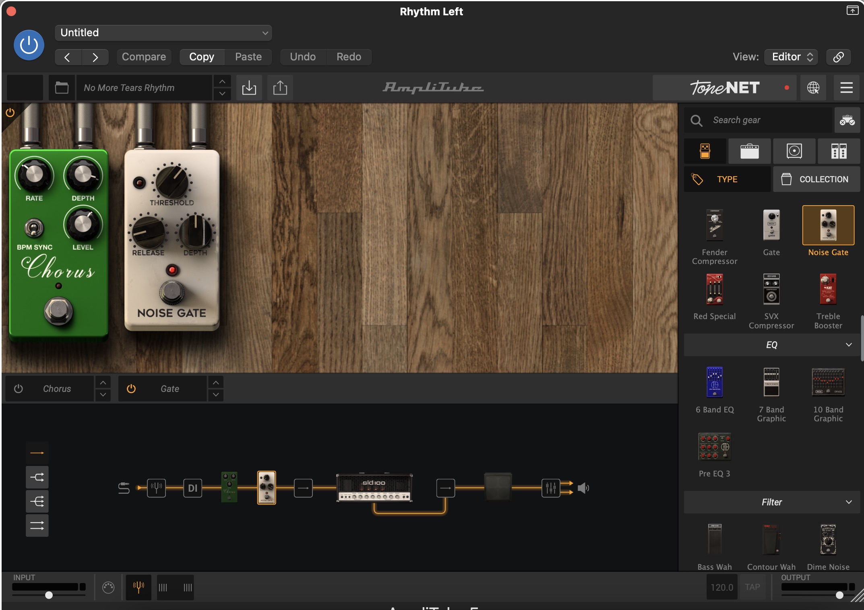The image size is (864, 610).
Task: Click the No More Tears Rhythm preset name
Action: (x=144, y=87)
